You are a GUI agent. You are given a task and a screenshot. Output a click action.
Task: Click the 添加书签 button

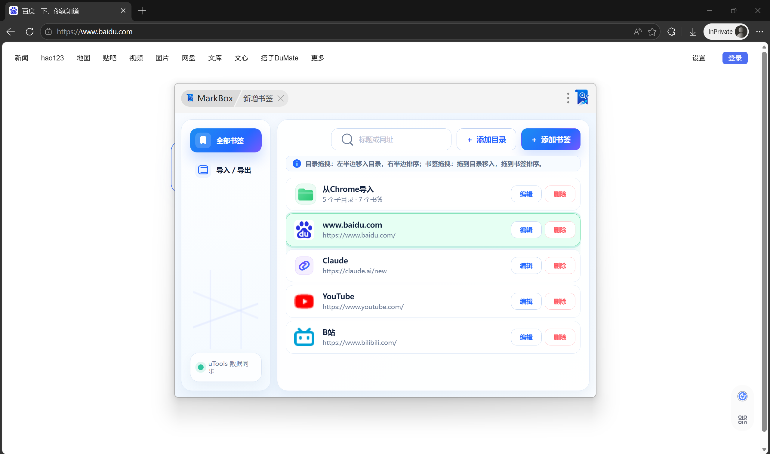pos(550,140)
